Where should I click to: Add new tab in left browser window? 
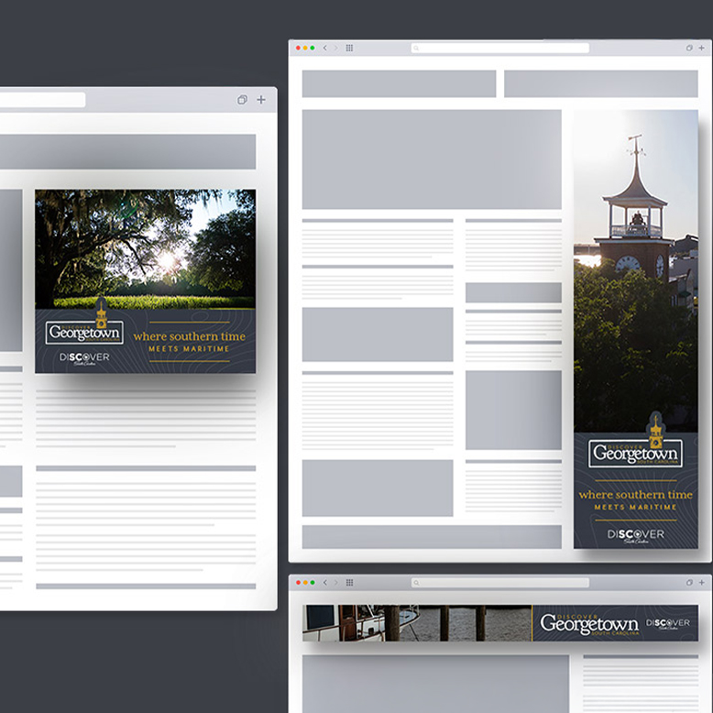tap(261, 100)
